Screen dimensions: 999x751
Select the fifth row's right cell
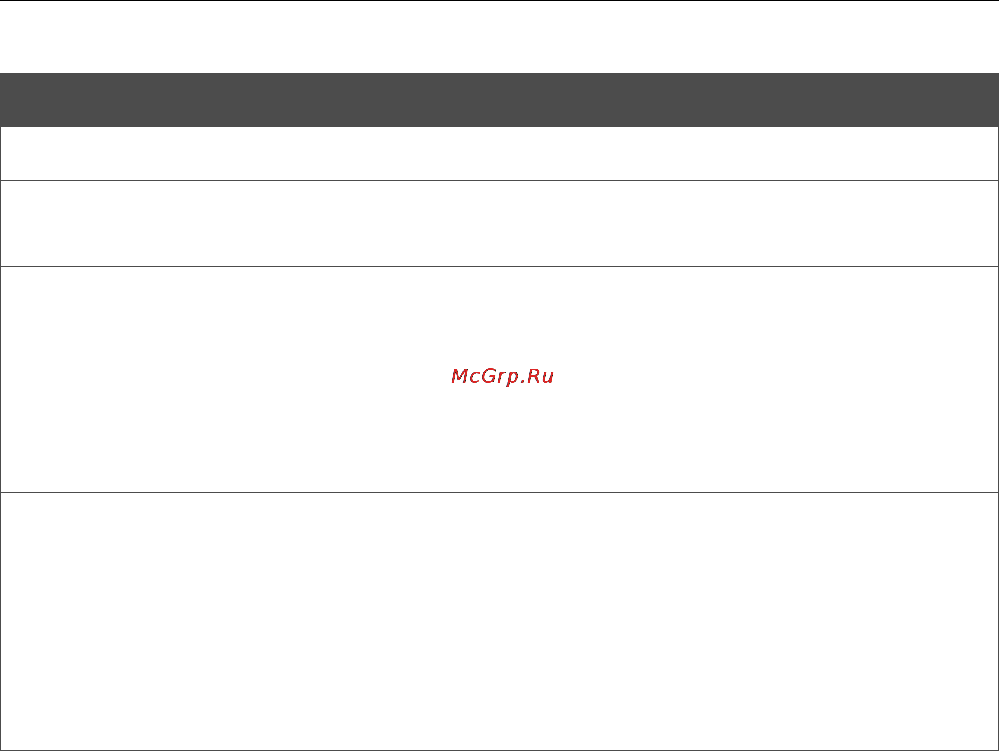tap(646, 449)
